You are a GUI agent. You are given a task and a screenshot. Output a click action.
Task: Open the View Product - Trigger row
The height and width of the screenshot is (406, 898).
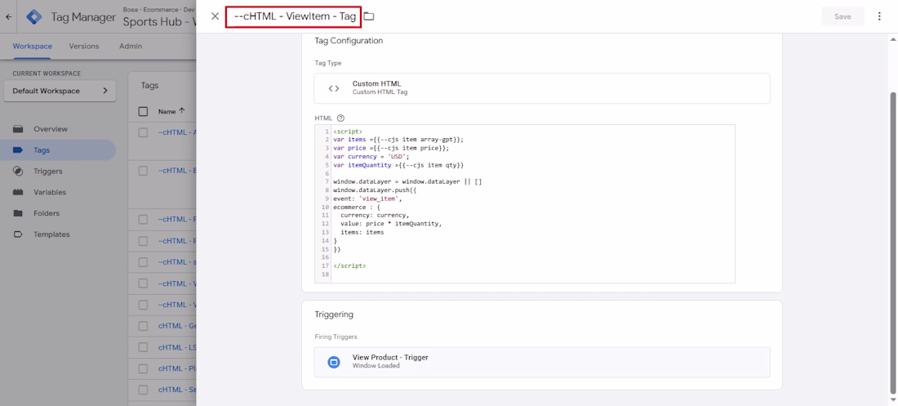(542, 362)
